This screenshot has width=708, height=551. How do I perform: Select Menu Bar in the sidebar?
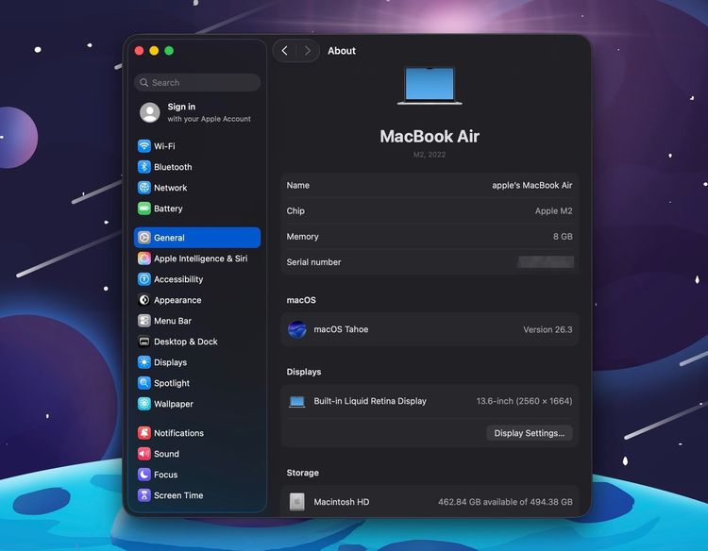point(172,321)
